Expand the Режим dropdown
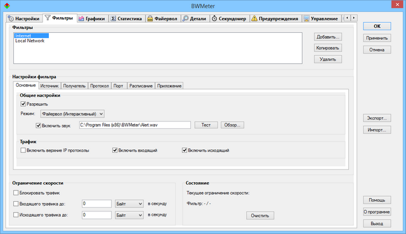This screenshot has width=406, height=234. point(72,114)
